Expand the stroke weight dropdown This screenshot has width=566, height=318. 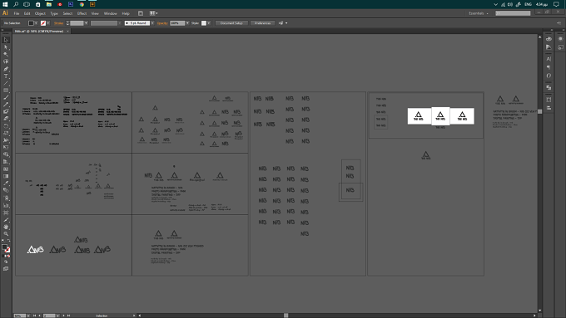pyautogui.click(x=86, y=23)
